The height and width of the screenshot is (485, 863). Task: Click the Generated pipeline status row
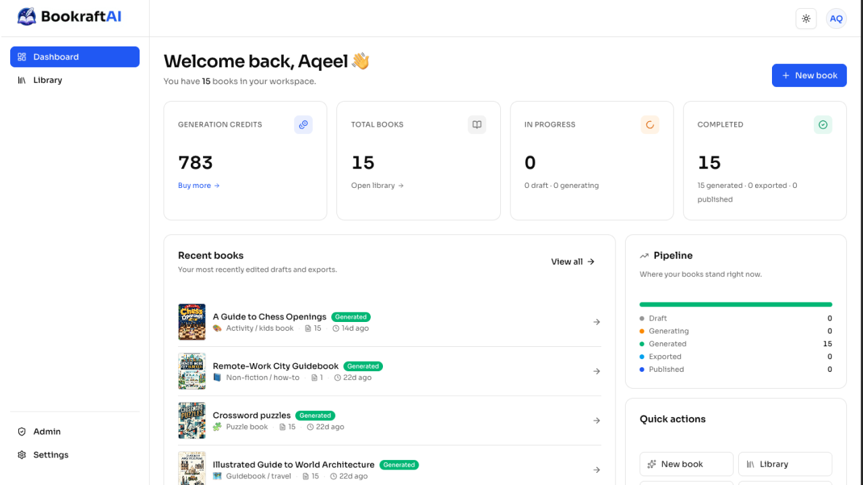[736, 344]
